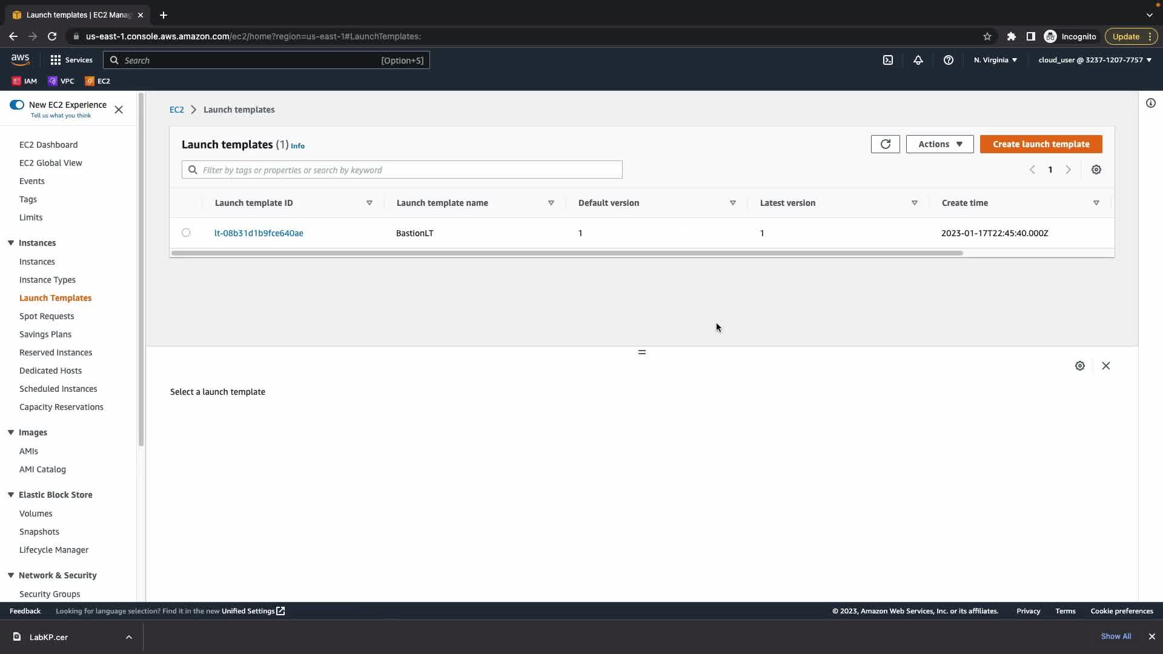Open the Actions dropdown

click(939, 144)
